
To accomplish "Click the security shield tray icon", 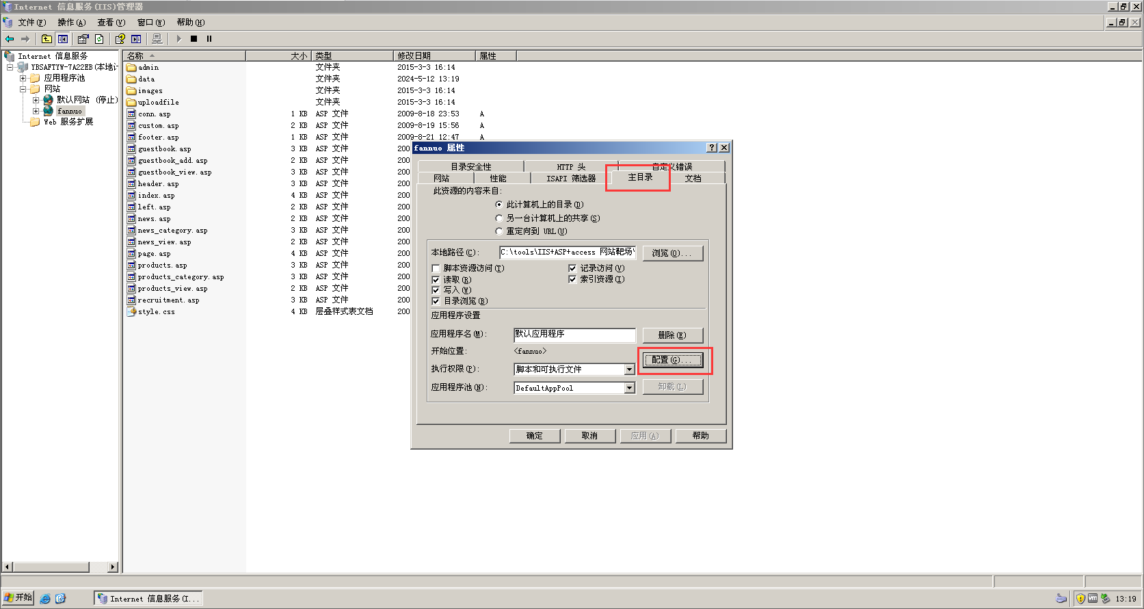I will tap(1080, 599).
